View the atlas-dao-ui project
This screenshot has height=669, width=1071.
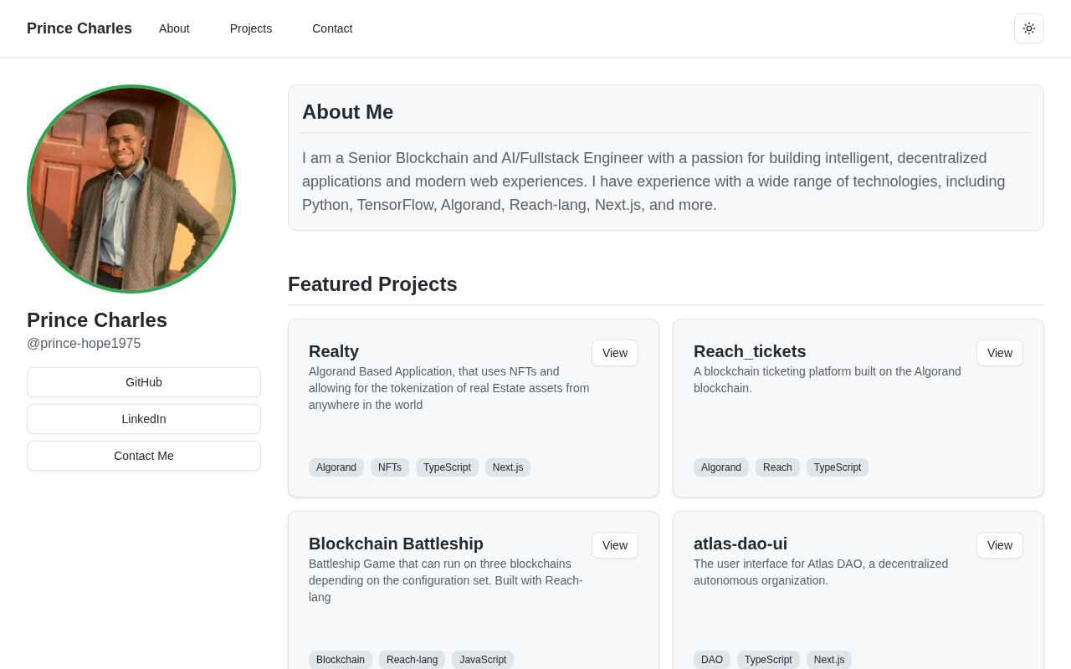coord(999,545)
